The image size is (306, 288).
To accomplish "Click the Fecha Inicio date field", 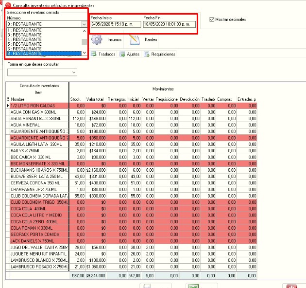I will point(115,24).
